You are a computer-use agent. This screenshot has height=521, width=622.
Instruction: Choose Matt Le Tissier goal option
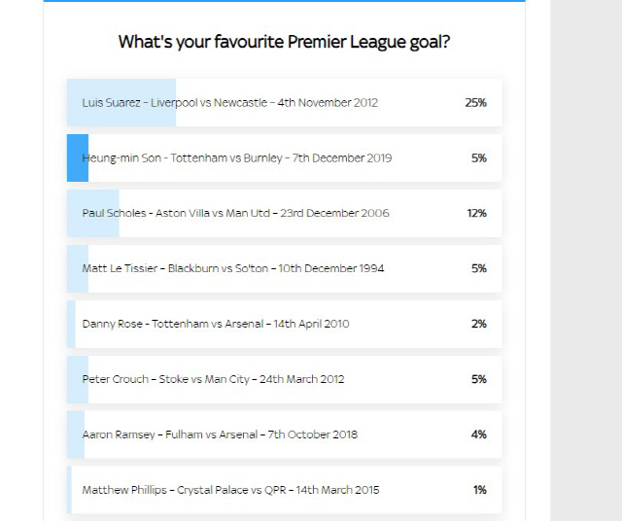click(x=284, y=268)
